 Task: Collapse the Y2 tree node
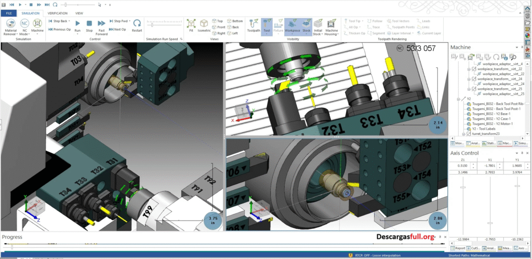(x=459, y=99)
